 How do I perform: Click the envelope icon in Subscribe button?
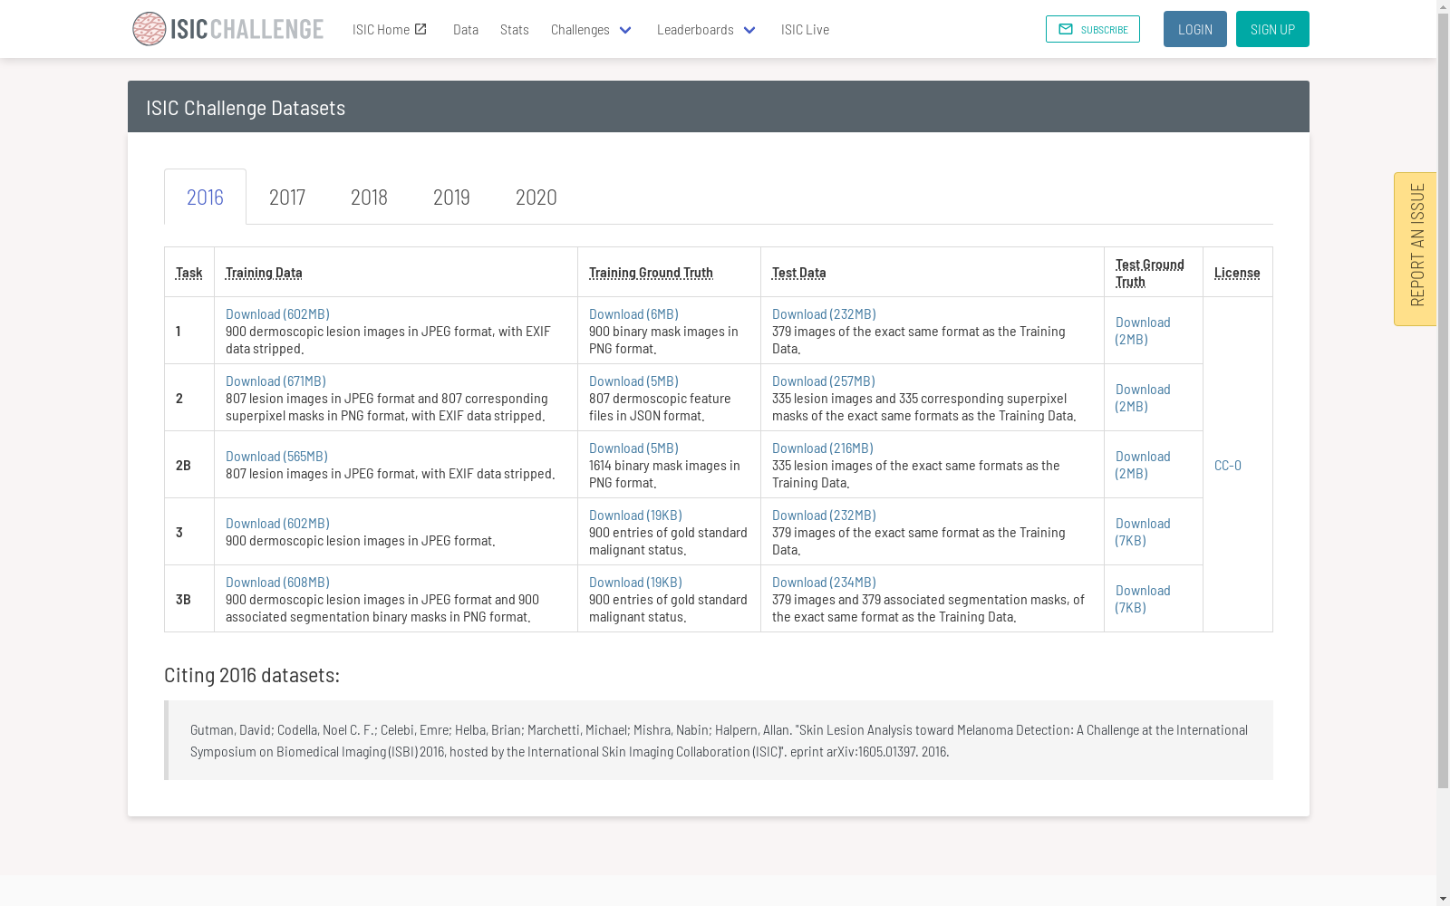click(x=1066, y=29)
